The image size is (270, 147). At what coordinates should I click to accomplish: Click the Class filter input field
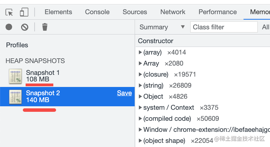[x=224, y=27]
